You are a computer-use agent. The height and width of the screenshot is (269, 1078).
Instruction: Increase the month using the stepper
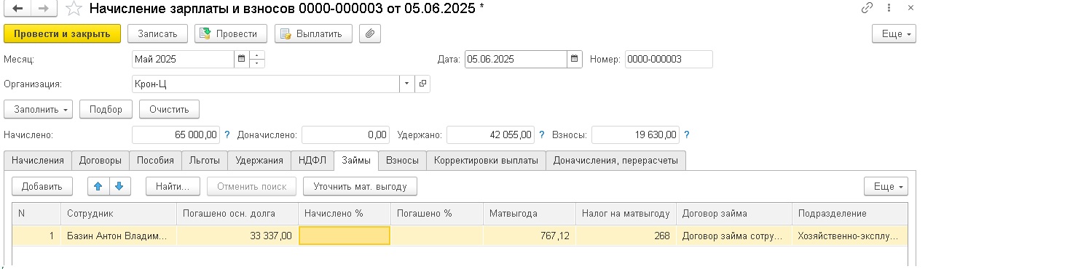pyautogui.click(x=258, y=55)
